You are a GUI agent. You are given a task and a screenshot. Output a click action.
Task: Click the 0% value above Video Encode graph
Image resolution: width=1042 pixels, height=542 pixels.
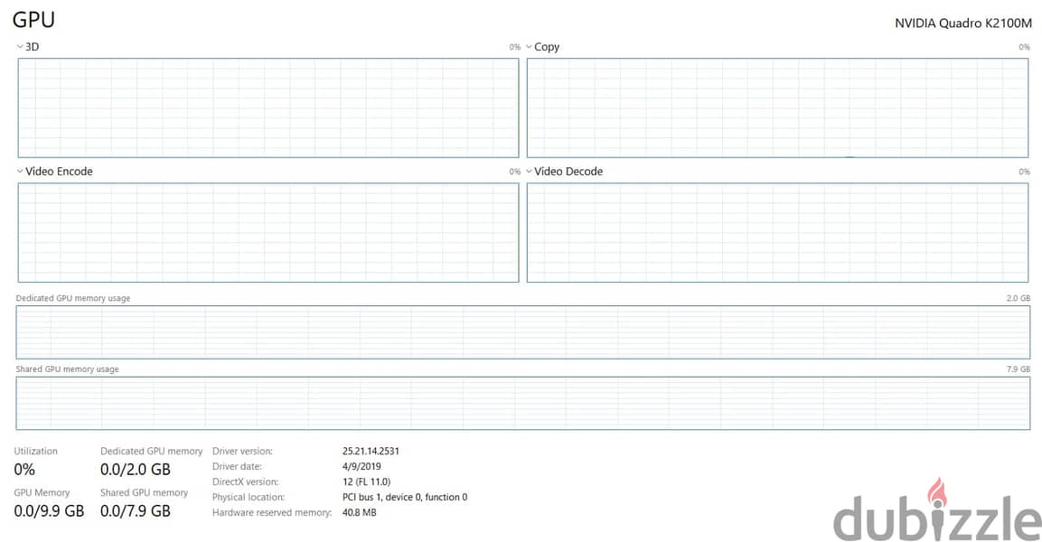(x=515, y=172)
